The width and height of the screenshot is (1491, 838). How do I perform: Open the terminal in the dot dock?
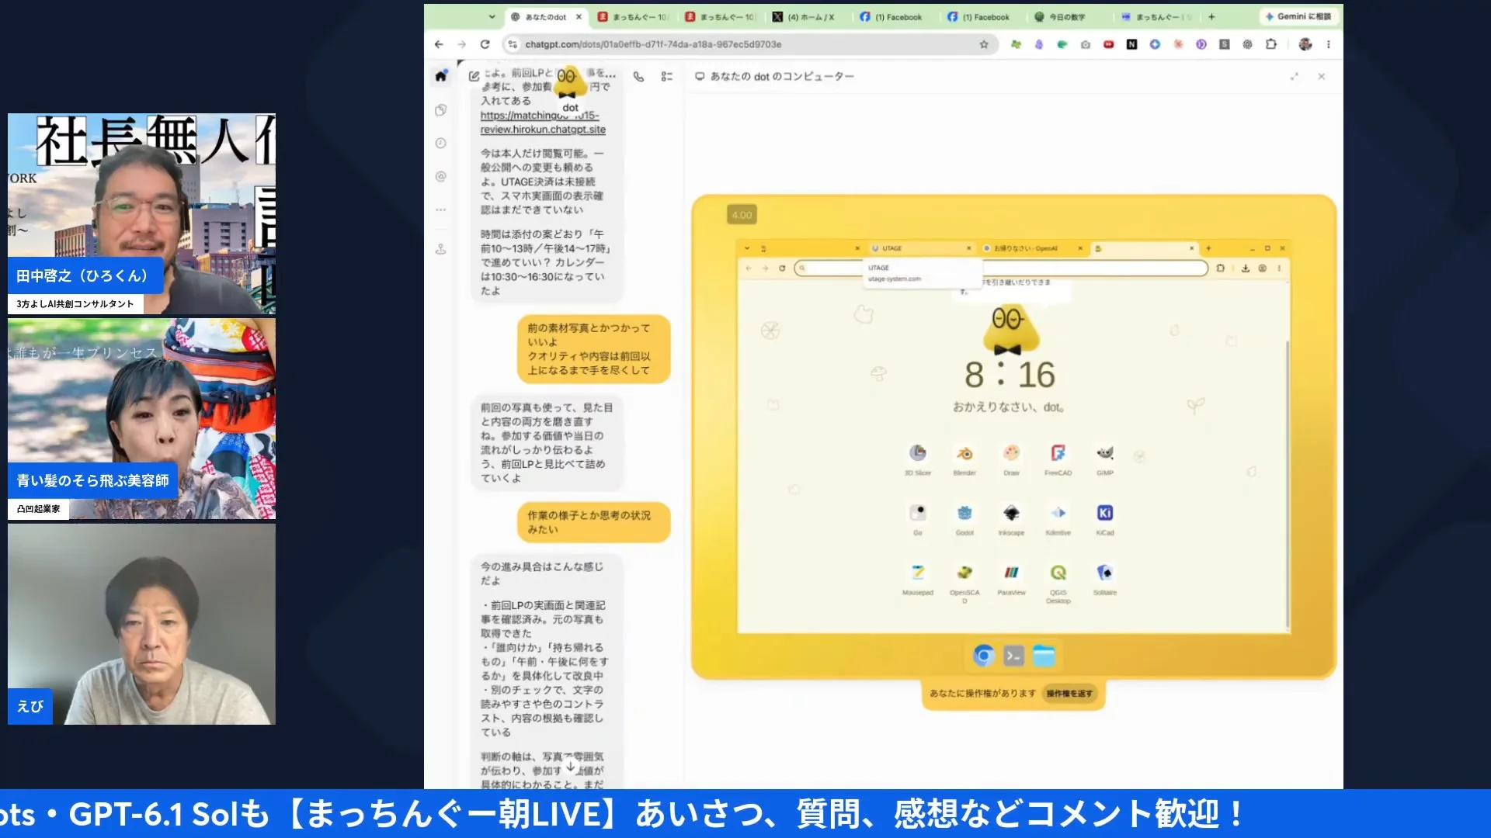1013,656
